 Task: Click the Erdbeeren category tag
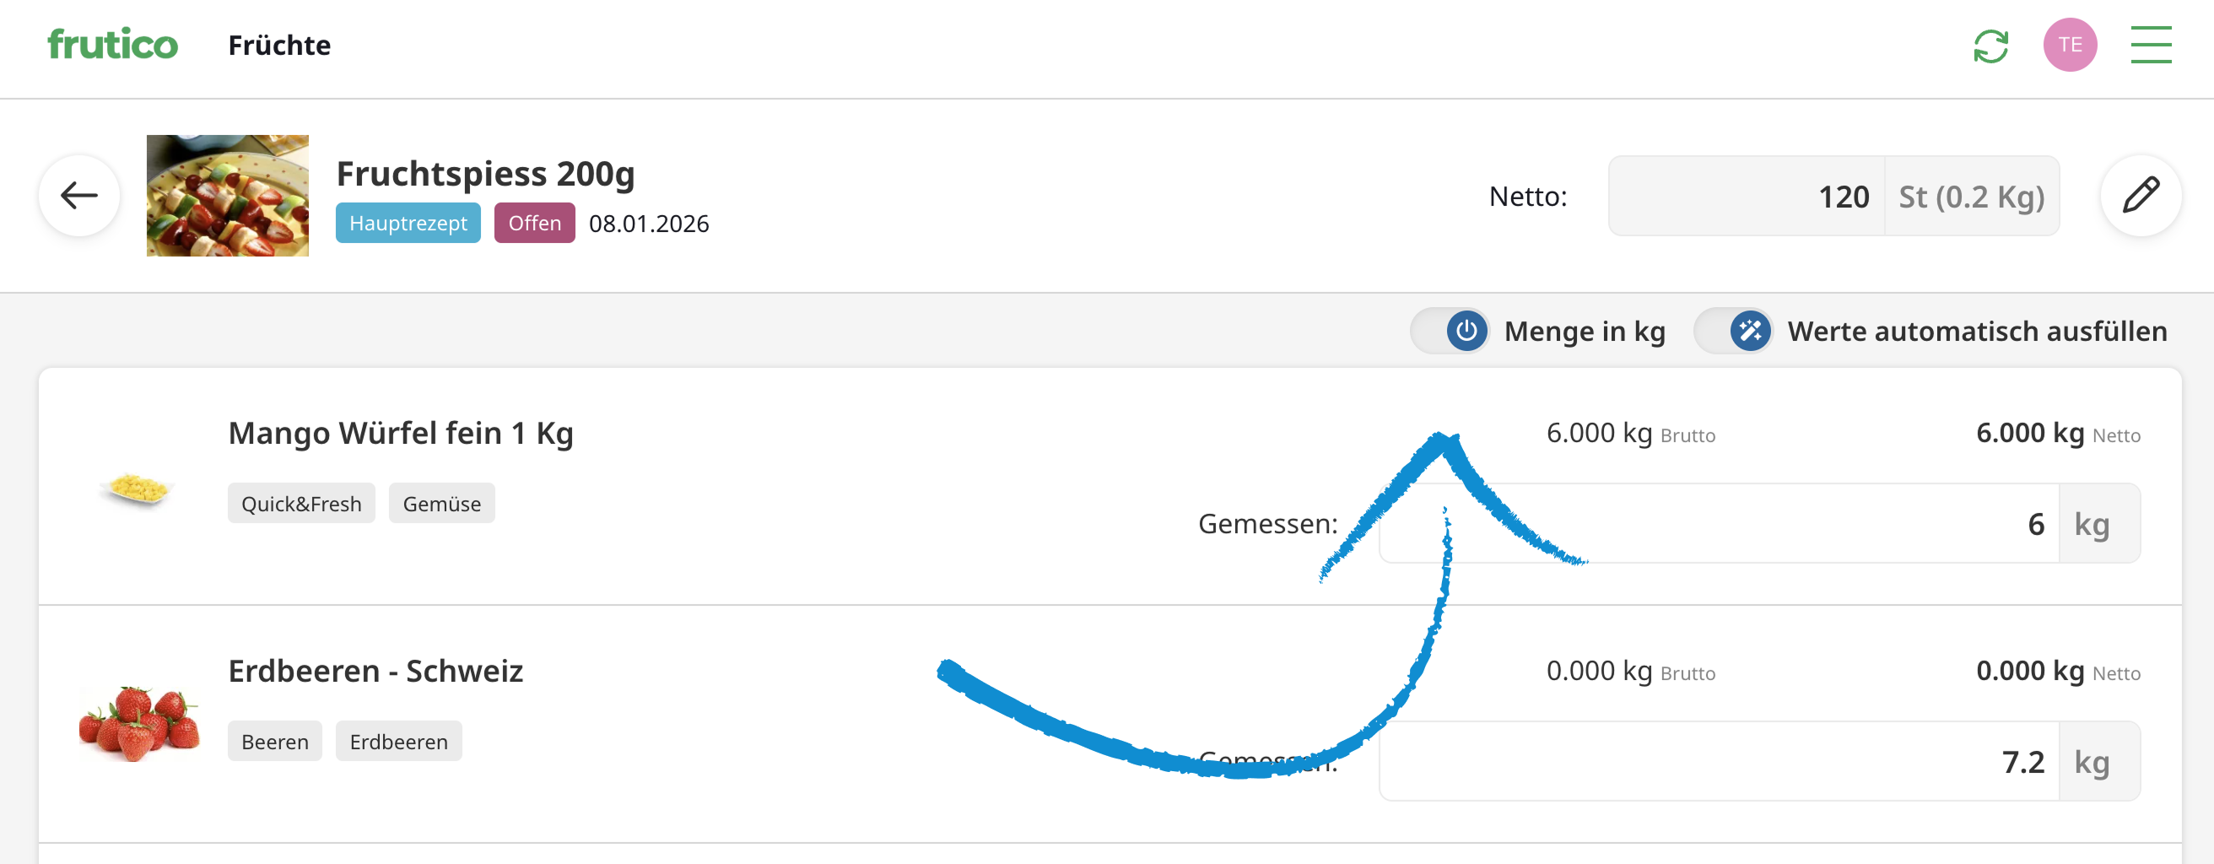[x=398, y=742]
